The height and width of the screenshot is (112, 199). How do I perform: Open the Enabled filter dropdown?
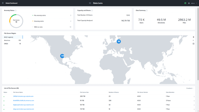click(190, 88)
